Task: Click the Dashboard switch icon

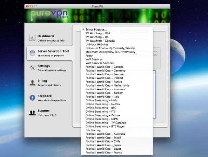Action: [32, 38]
